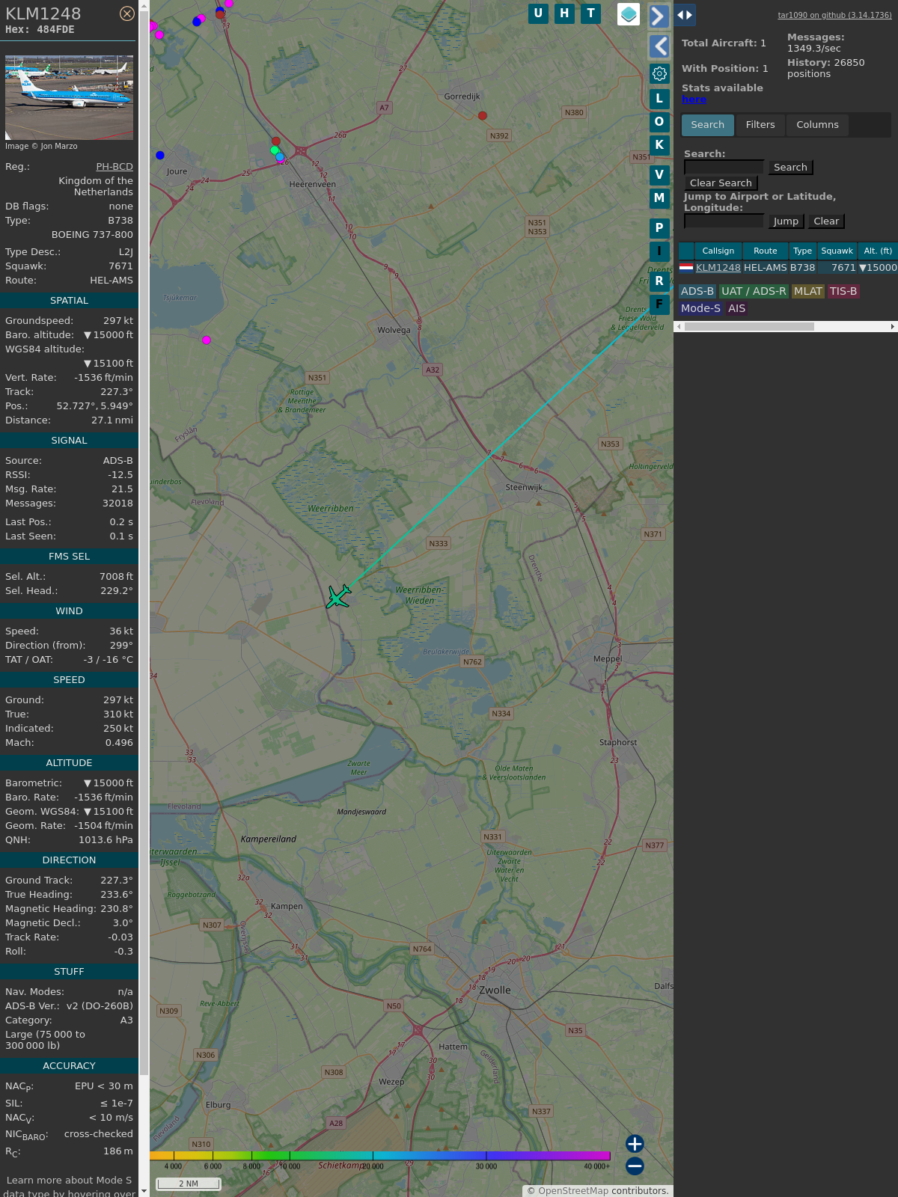Switch to the Columns tab
Viewport: 898px width, 1197px height.
tap(817, 125)
